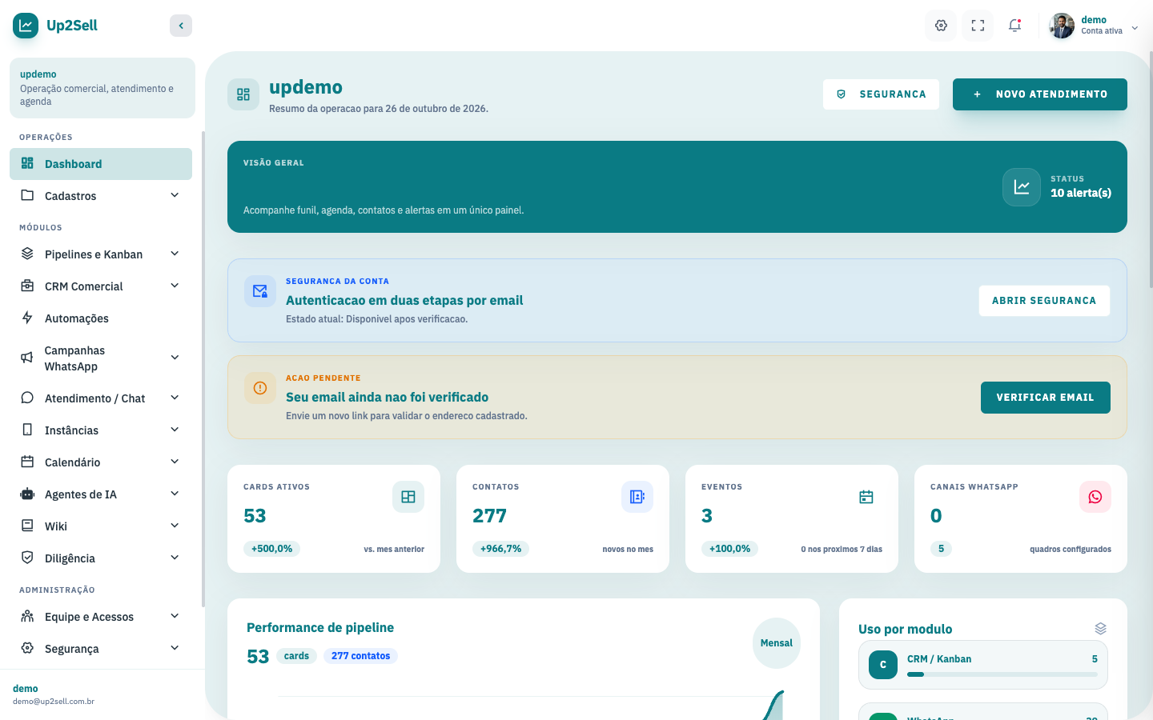Open the Dashboard menu item
Viewport: 1153px width, 720px height.
coord(101,164)
